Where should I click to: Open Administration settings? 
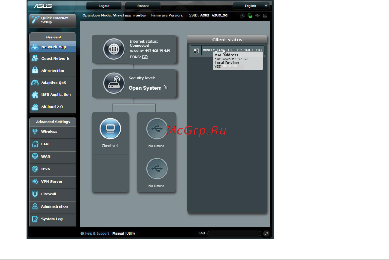(x=53, y=208)
